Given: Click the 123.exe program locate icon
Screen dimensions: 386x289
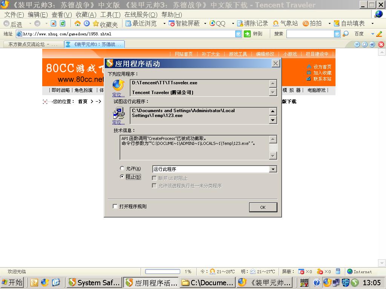Looking at the screenshot, I should click(x=118, y=114).
